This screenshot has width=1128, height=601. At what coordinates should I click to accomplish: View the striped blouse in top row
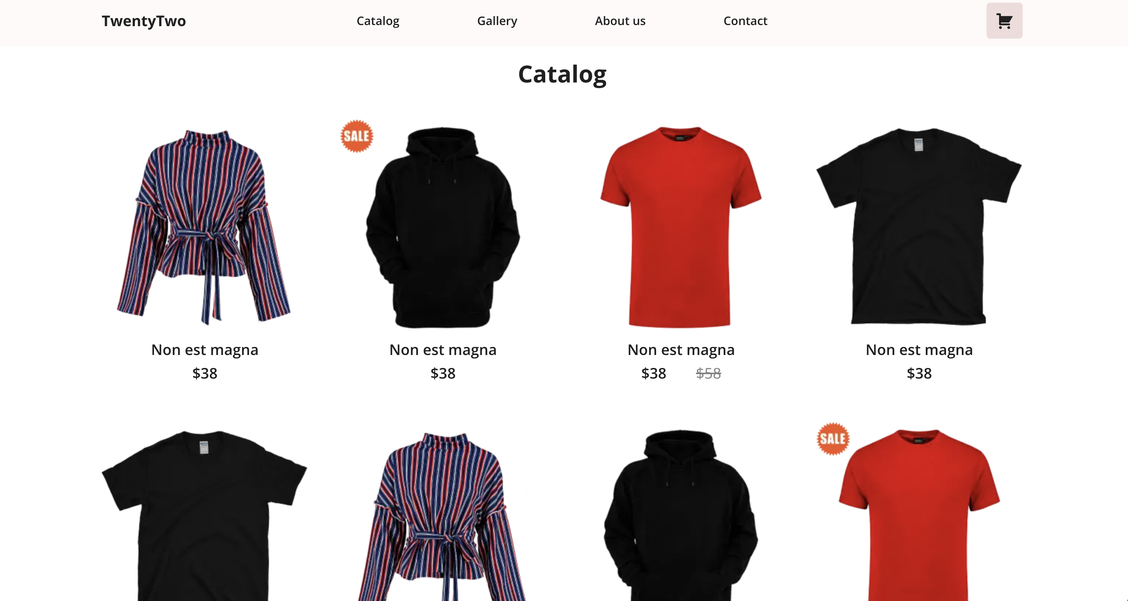(x=204, y=227)
